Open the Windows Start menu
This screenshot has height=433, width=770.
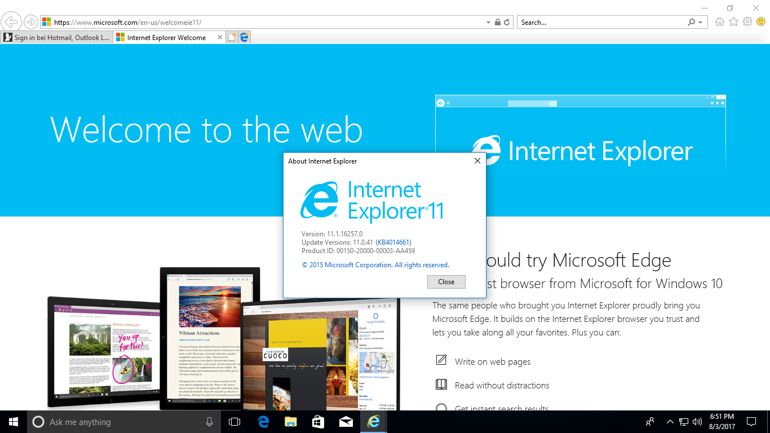[14, 422]
